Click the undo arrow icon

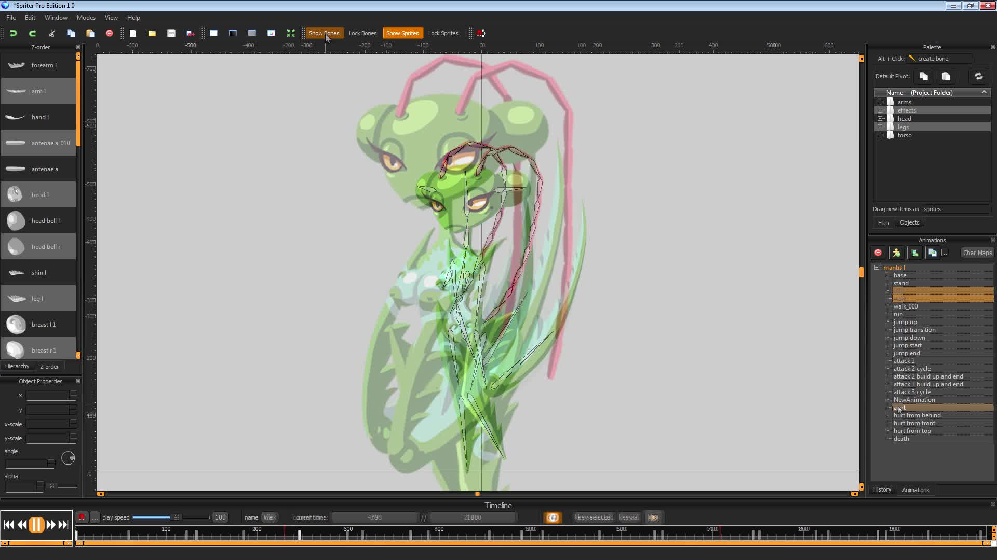coord(14,33)
